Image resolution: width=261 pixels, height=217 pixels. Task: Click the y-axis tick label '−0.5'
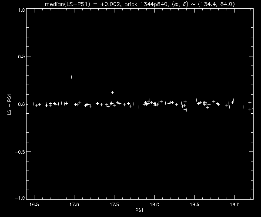coord(20,152)
